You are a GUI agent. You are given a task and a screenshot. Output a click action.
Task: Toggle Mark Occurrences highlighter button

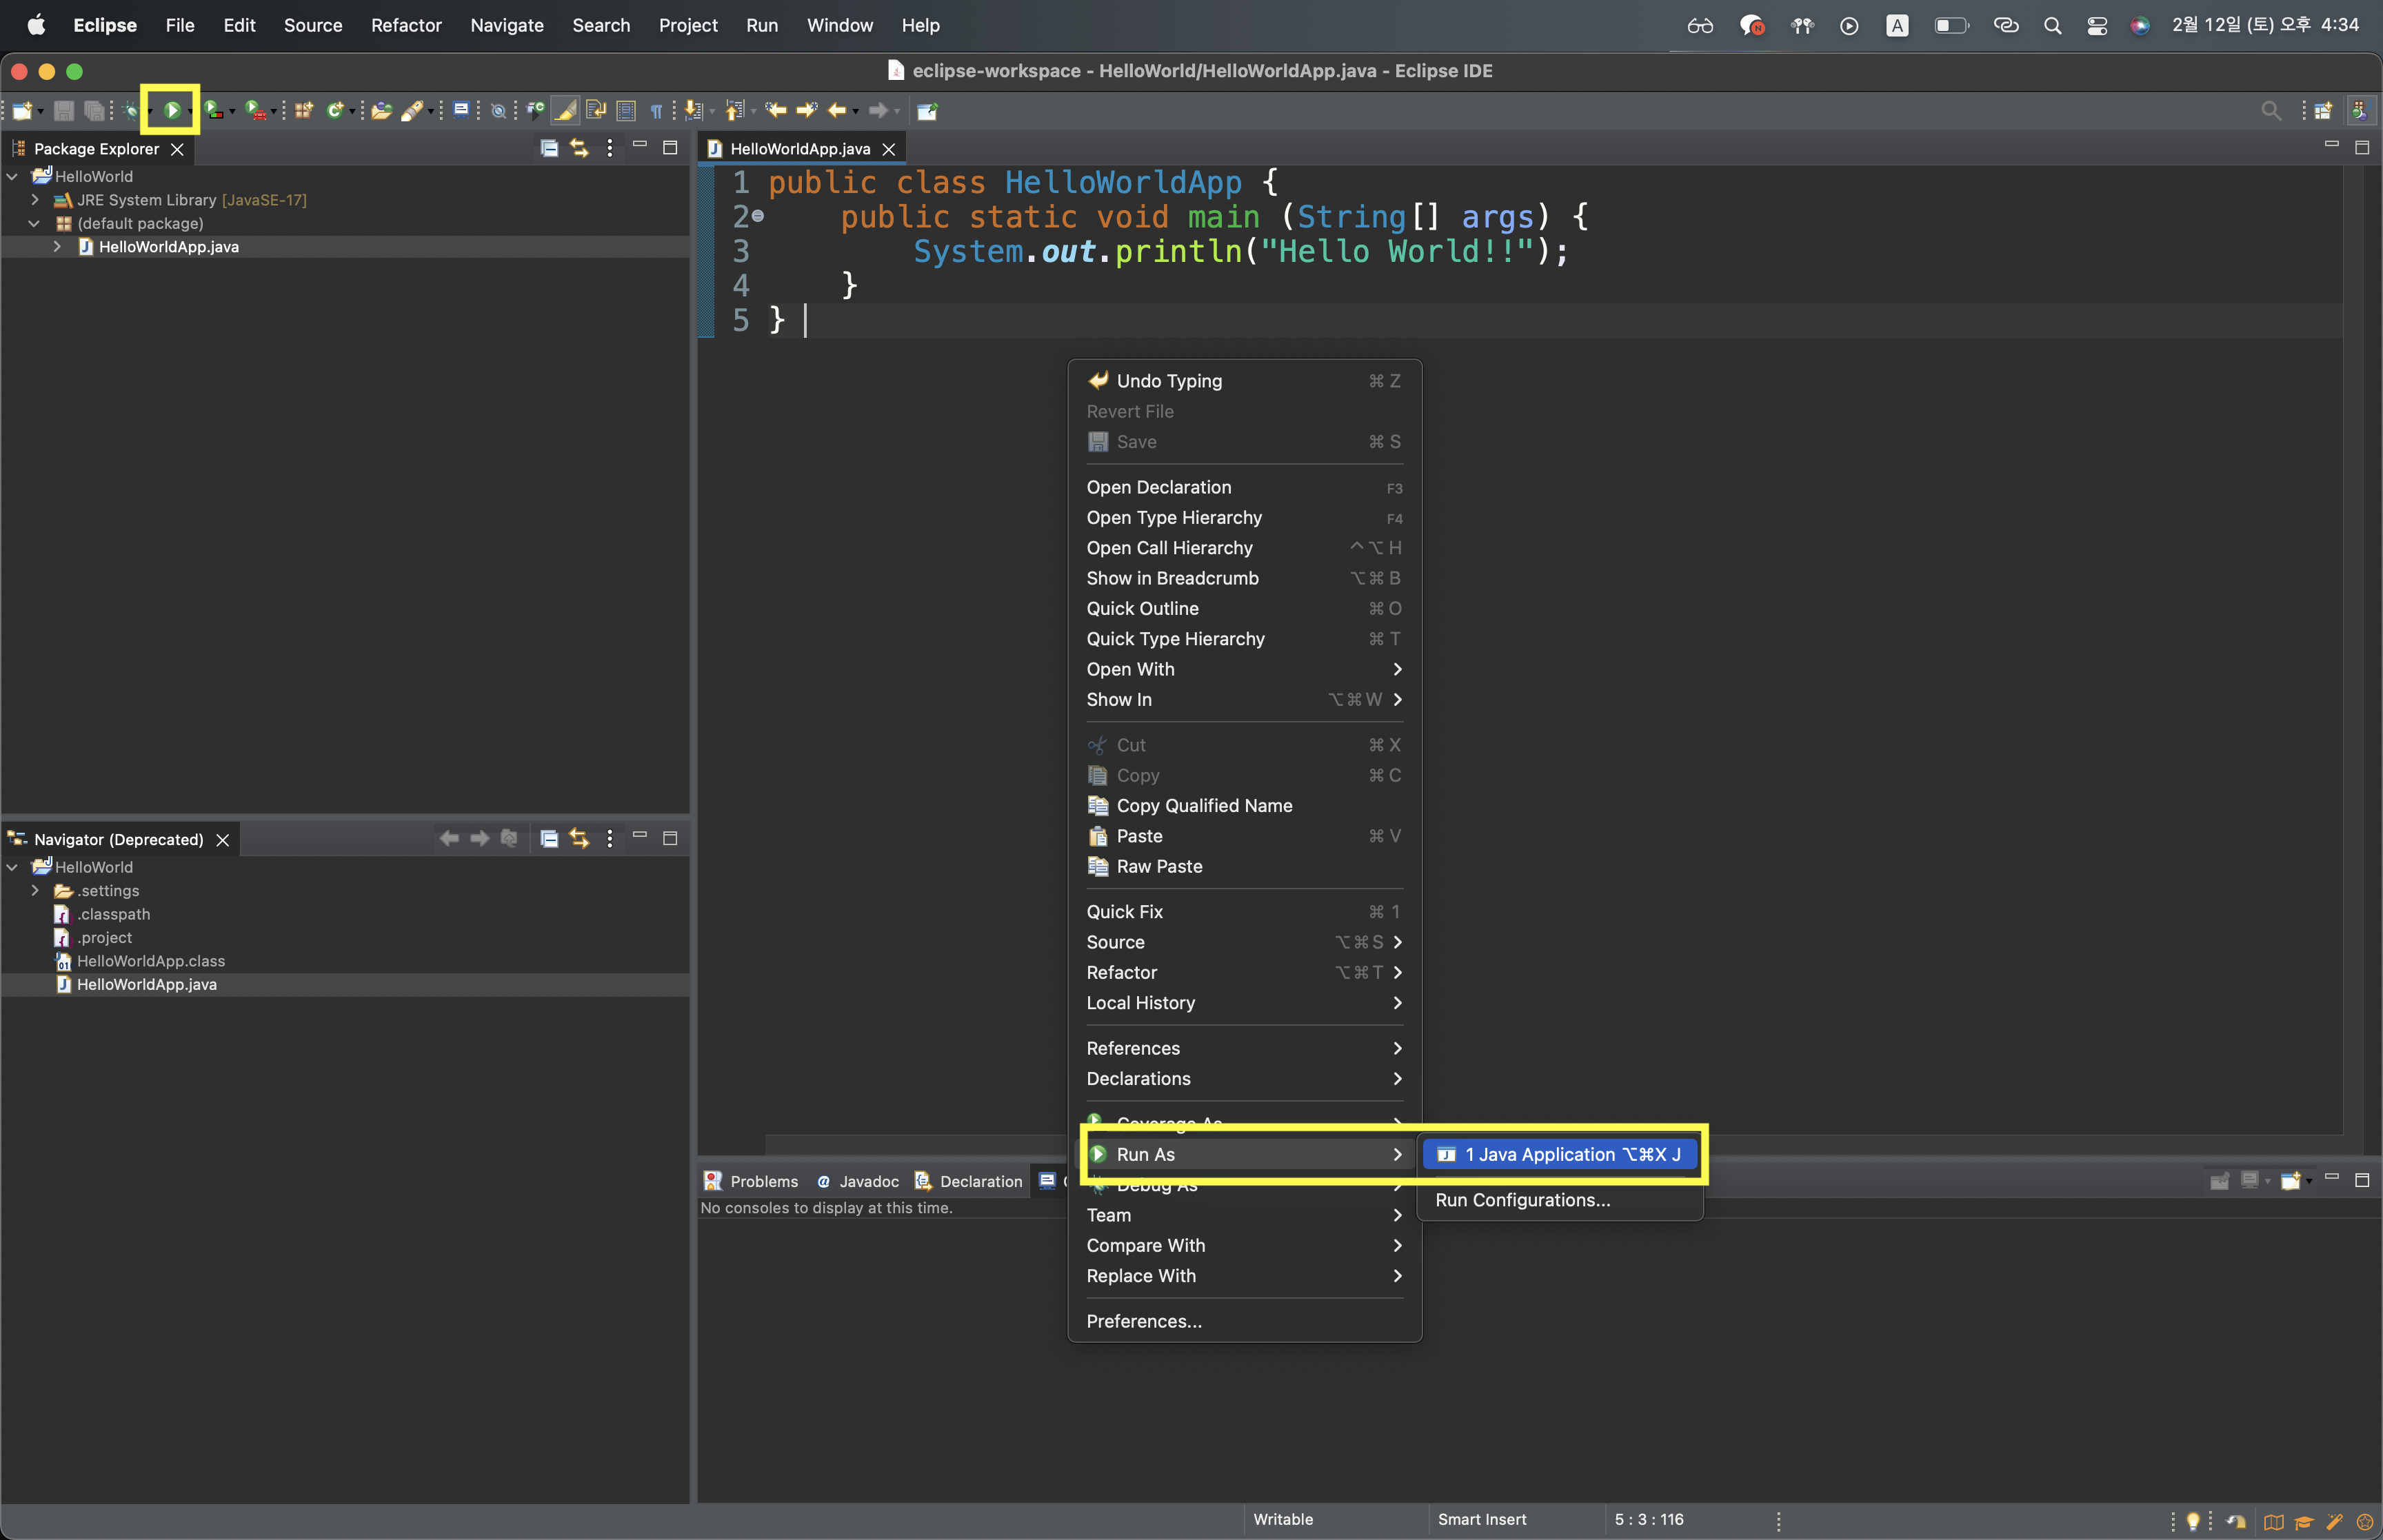tap(566, 110)
